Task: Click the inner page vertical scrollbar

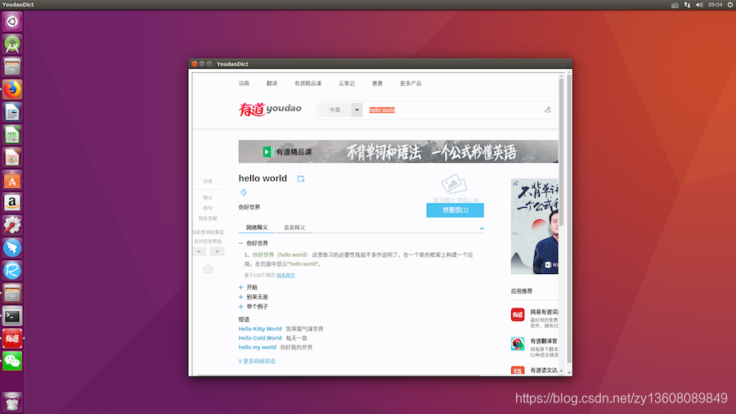Action: (561, 151)
